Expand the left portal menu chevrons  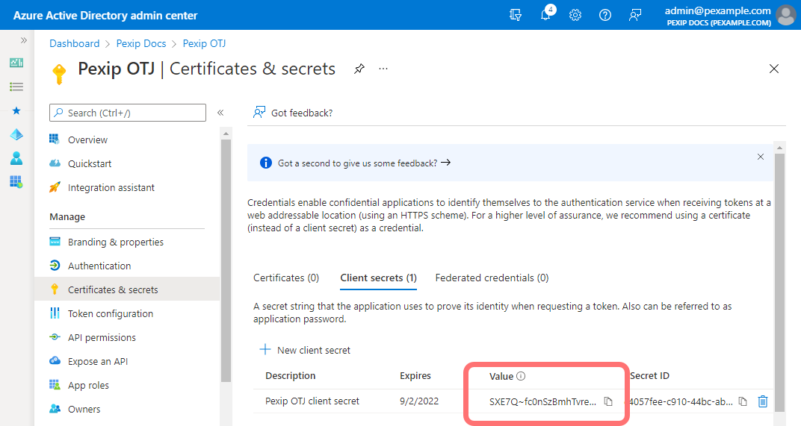(x=24, y=40)
